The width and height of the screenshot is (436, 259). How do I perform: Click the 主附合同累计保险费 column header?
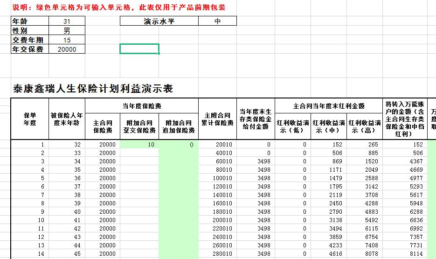[x=217, y=119]
